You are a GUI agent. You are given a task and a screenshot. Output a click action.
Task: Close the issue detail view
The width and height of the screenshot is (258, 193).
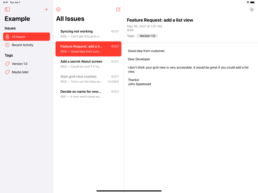[252, 10]
